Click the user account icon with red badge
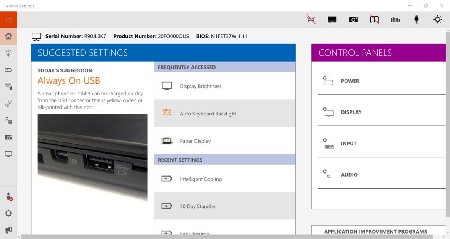 9,197
